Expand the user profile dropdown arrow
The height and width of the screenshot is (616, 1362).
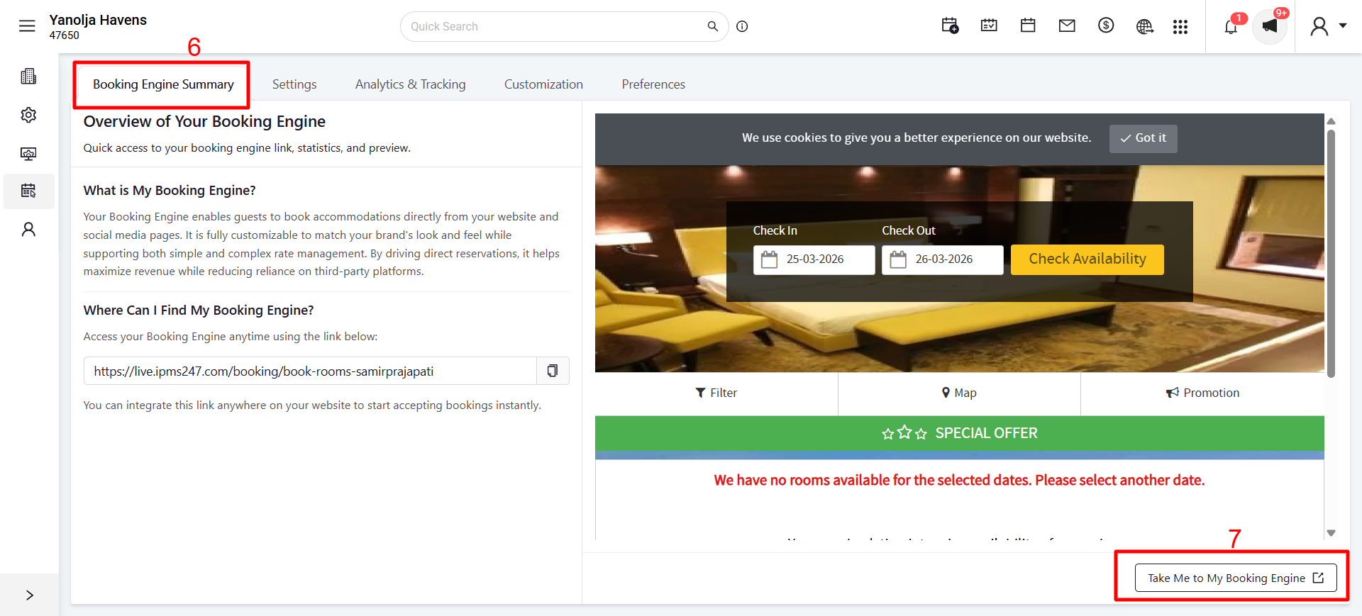tap(1343, 26)
